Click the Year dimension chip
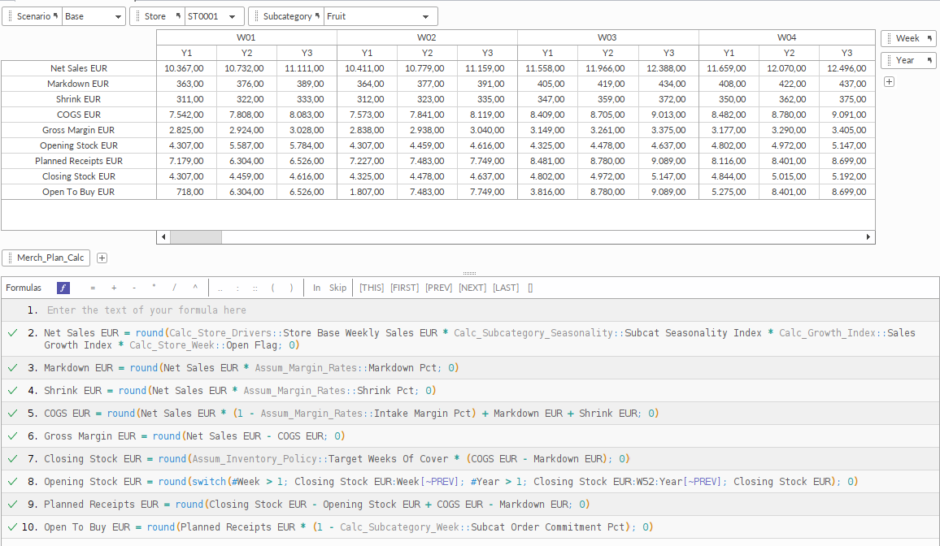The height and width of the screenshot is (546, 940). pos(908,60)
